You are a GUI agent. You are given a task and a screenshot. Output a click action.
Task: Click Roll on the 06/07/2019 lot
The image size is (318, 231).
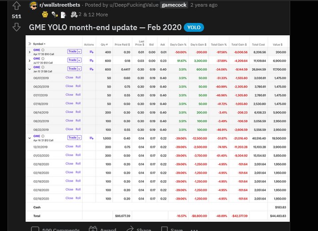[78, 77]
